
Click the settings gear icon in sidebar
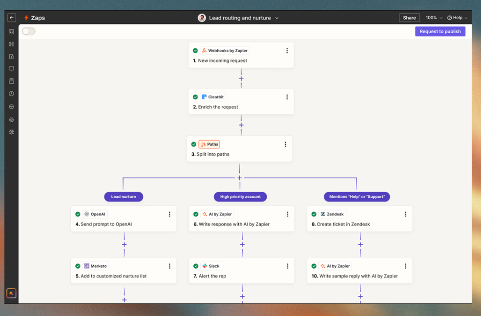[x=11, y=120]
